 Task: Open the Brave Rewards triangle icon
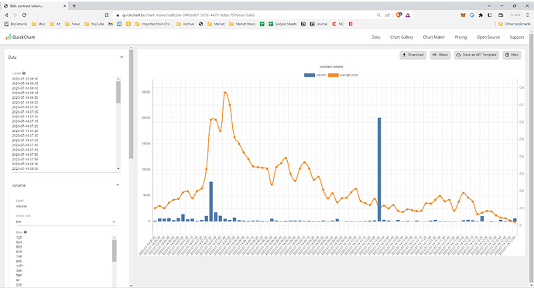click(408, 15)
